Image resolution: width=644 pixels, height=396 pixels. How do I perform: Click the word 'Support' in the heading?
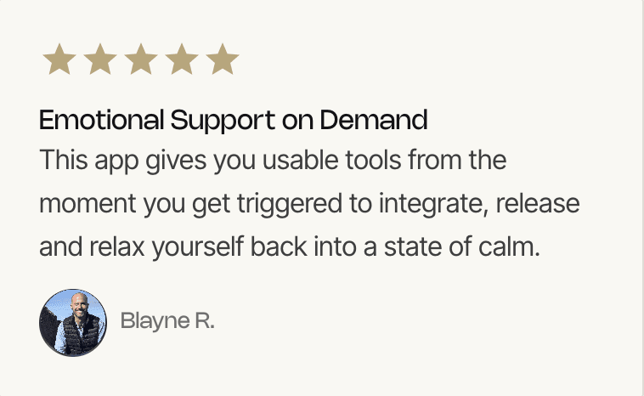tap(223, 121)
